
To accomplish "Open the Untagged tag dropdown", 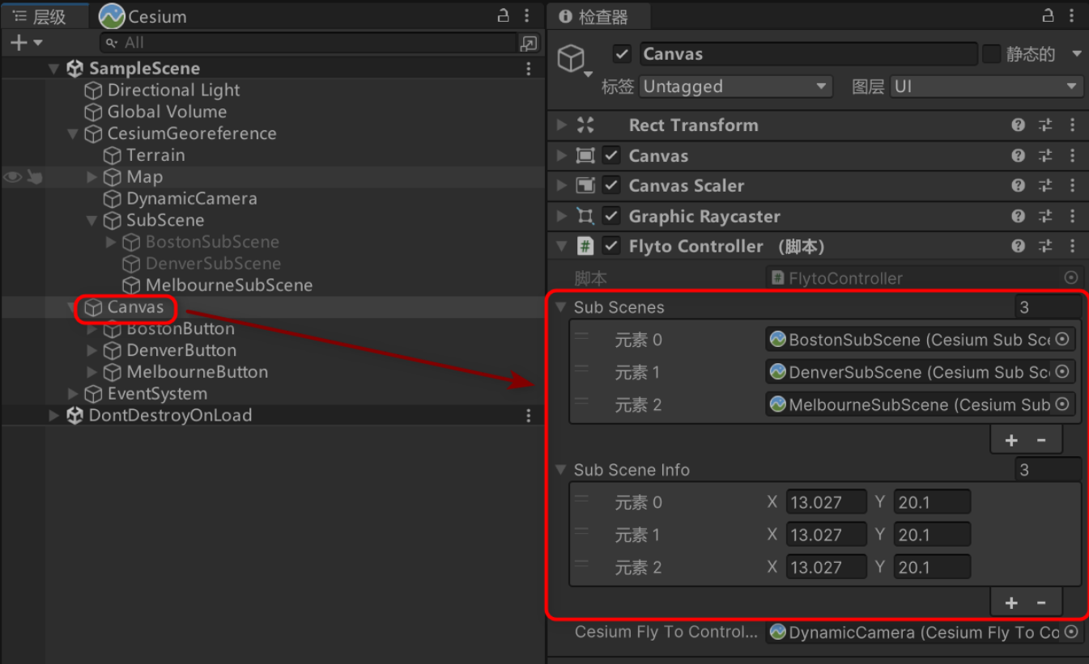I will (736, 87).
